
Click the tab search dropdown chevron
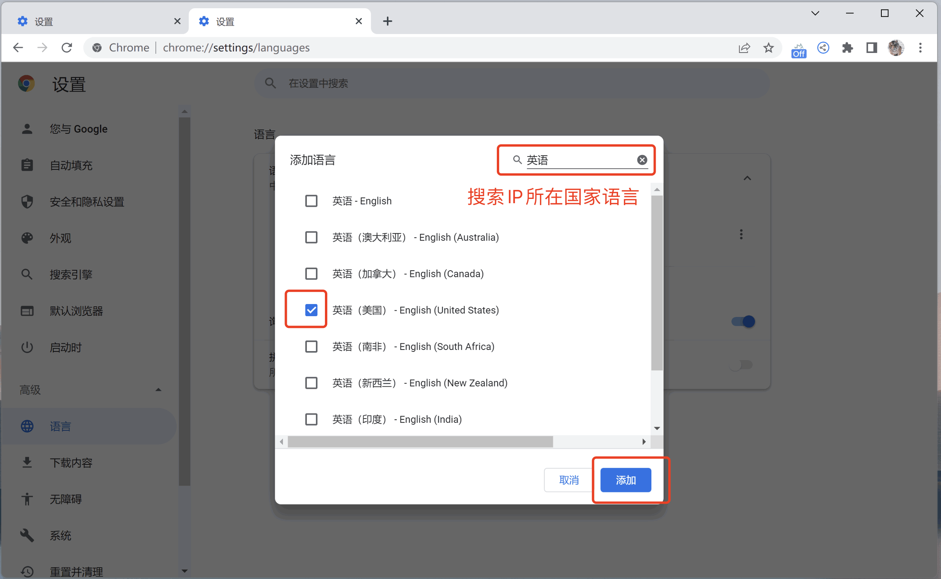point(815,13)
